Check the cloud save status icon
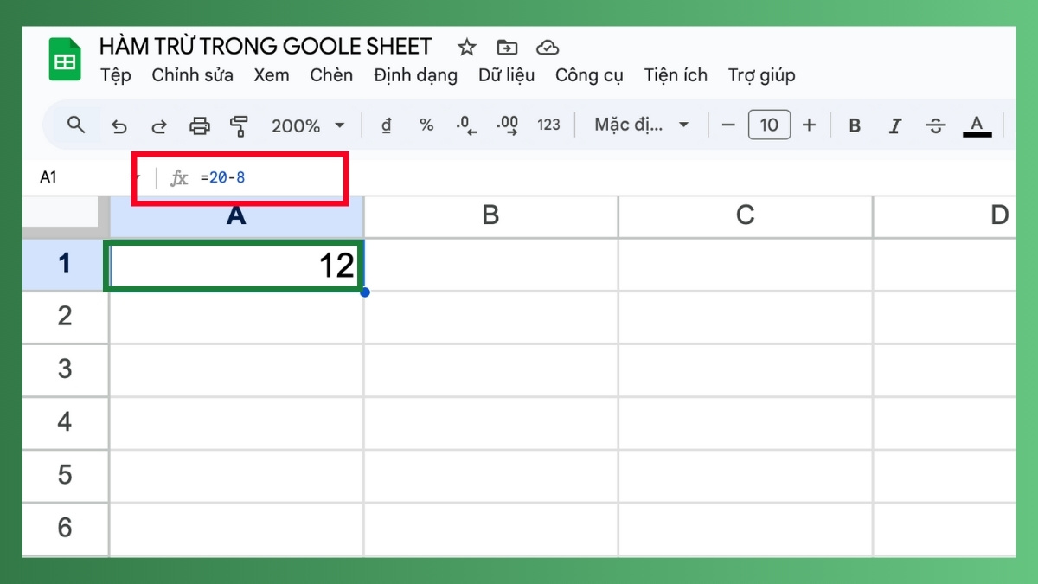The height and width of the screenshot is (584, 1038). (547, 47)
